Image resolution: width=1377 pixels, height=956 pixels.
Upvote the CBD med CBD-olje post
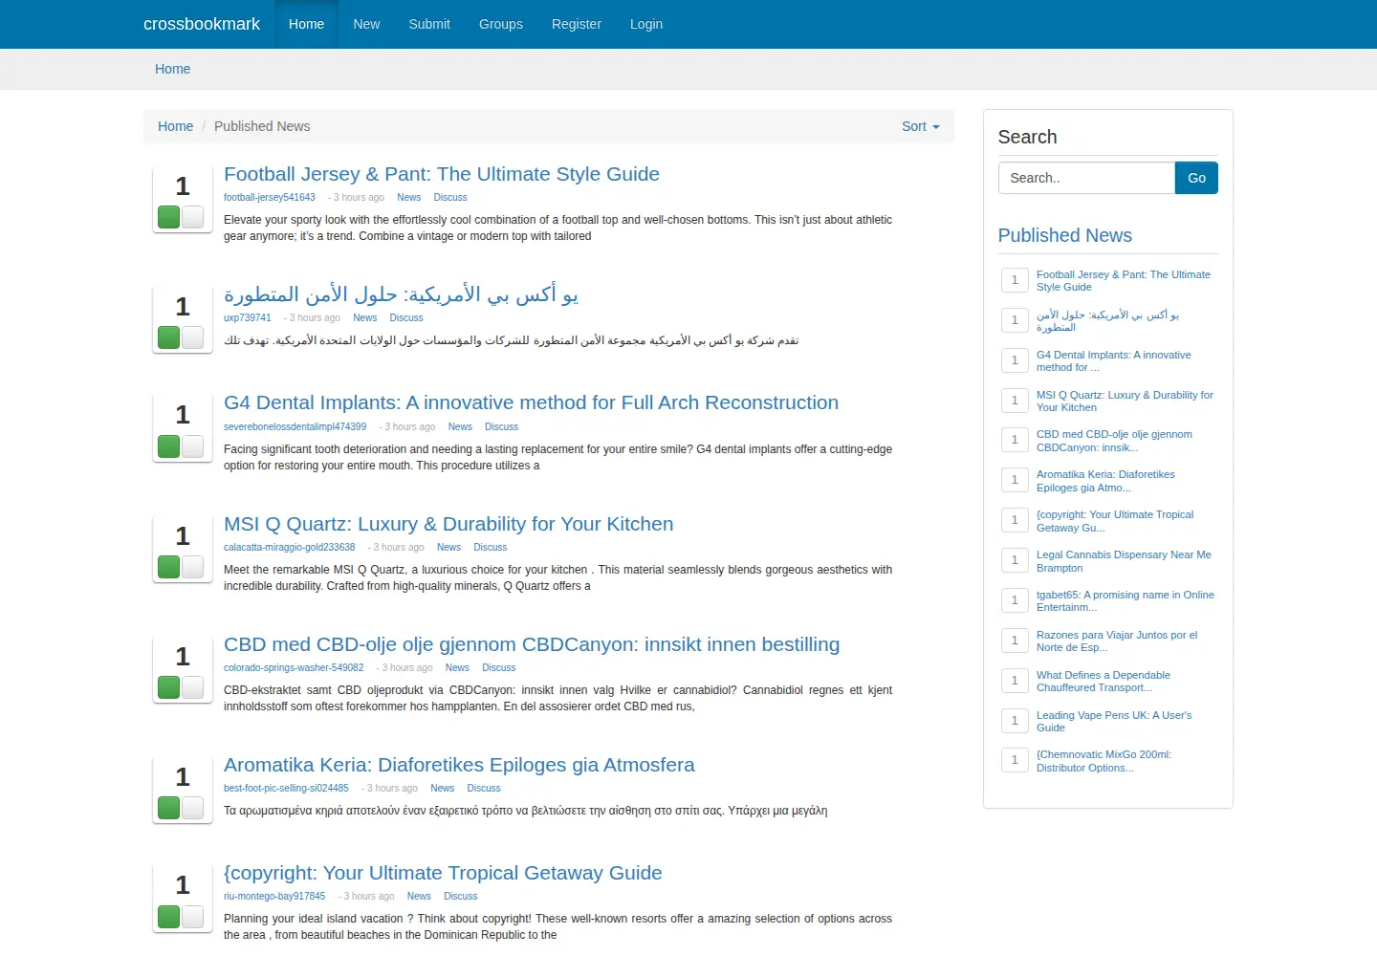coord(169,687)
